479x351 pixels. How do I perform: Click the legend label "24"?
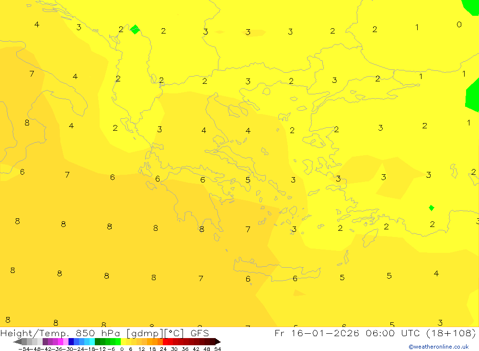(163, 349)
